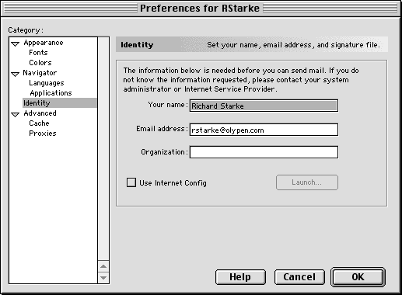Click the Your name field

click(264, 106)
